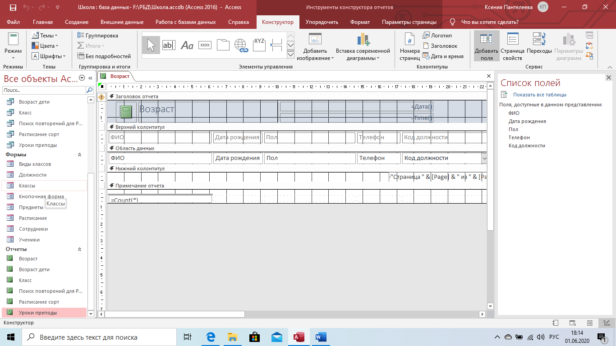Screen dimensions: 616x346
Task: Open the Упорядочить tab
Action: (322, 22)
